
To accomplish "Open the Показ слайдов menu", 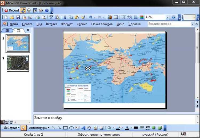I will coord(102,24).
